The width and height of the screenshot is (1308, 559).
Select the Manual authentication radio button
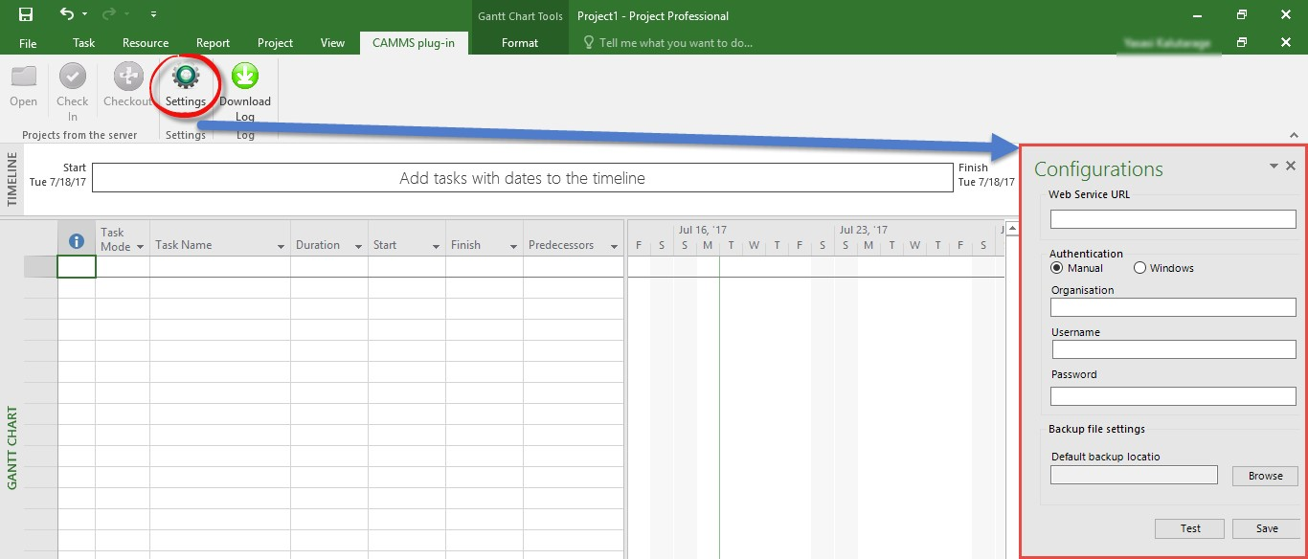[1056, 268]
